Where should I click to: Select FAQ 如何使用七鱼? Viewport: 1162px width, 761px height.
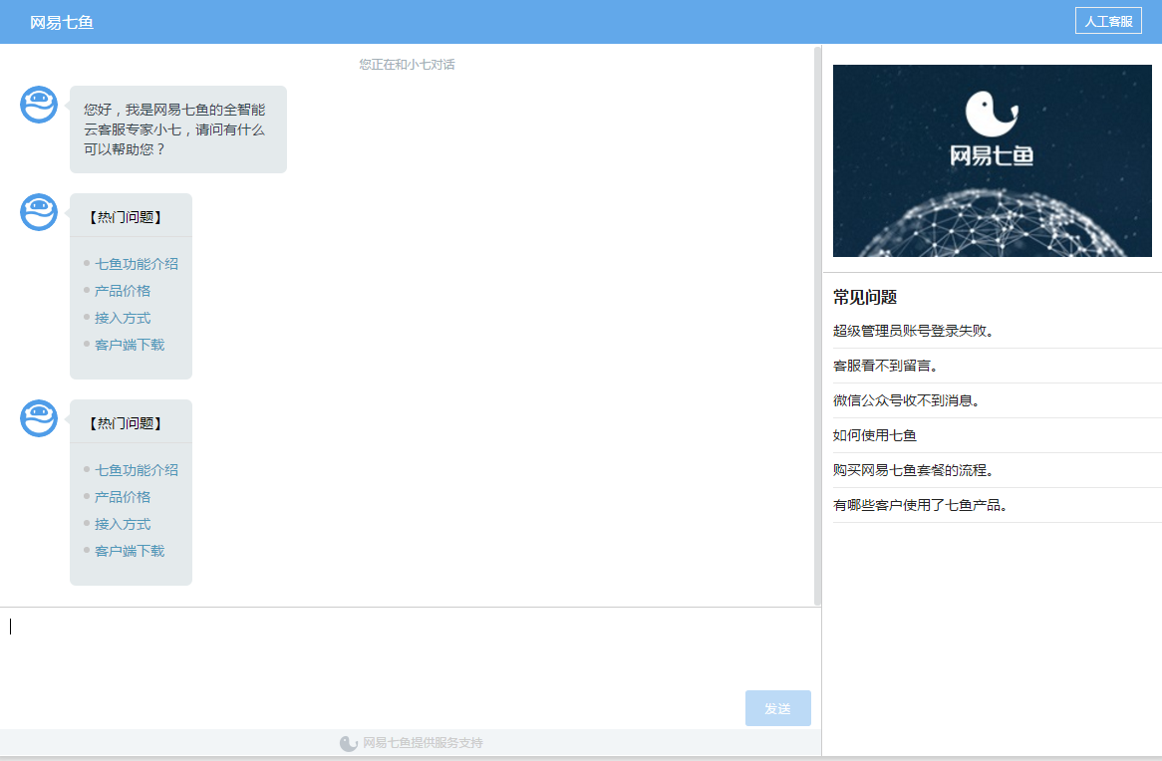pos(997,435)
